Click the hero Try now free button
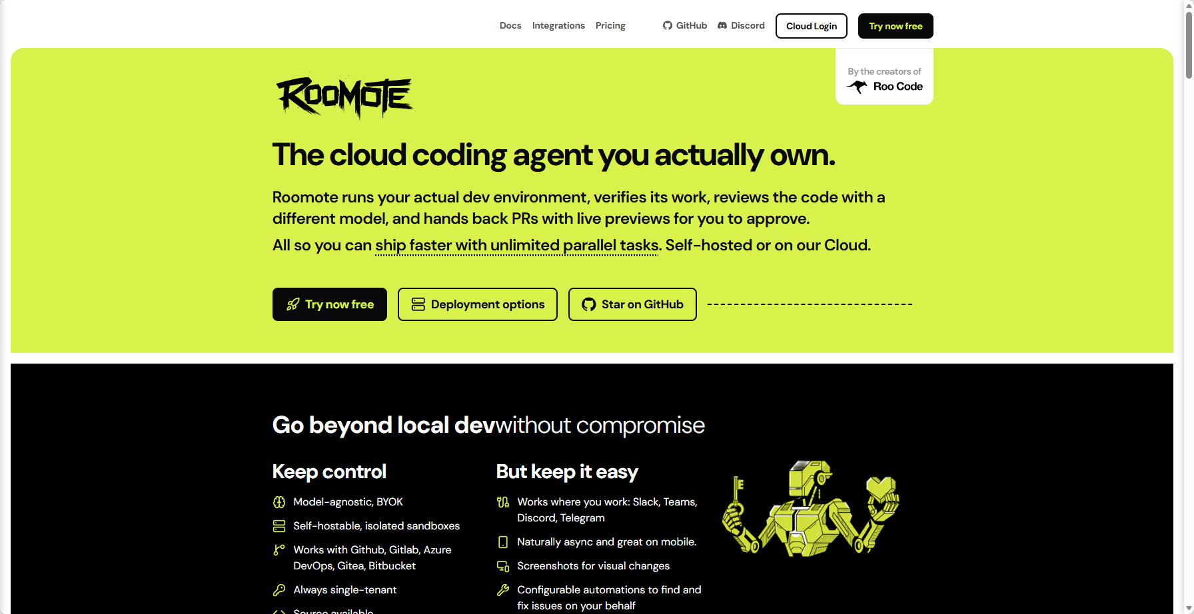Viewport: 1194px width, 614px height. 330,304
